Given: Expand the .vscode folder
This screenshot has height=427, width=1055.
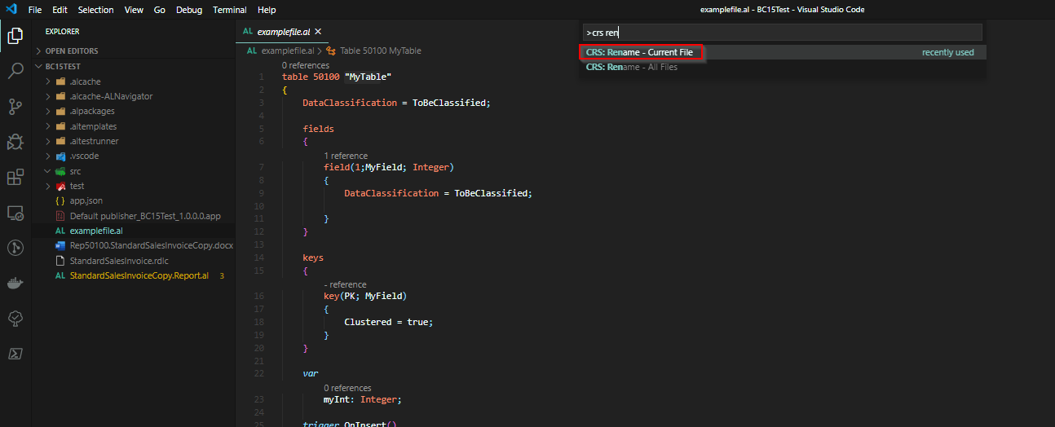Looking at the screenshot, I should click(84, 156).
